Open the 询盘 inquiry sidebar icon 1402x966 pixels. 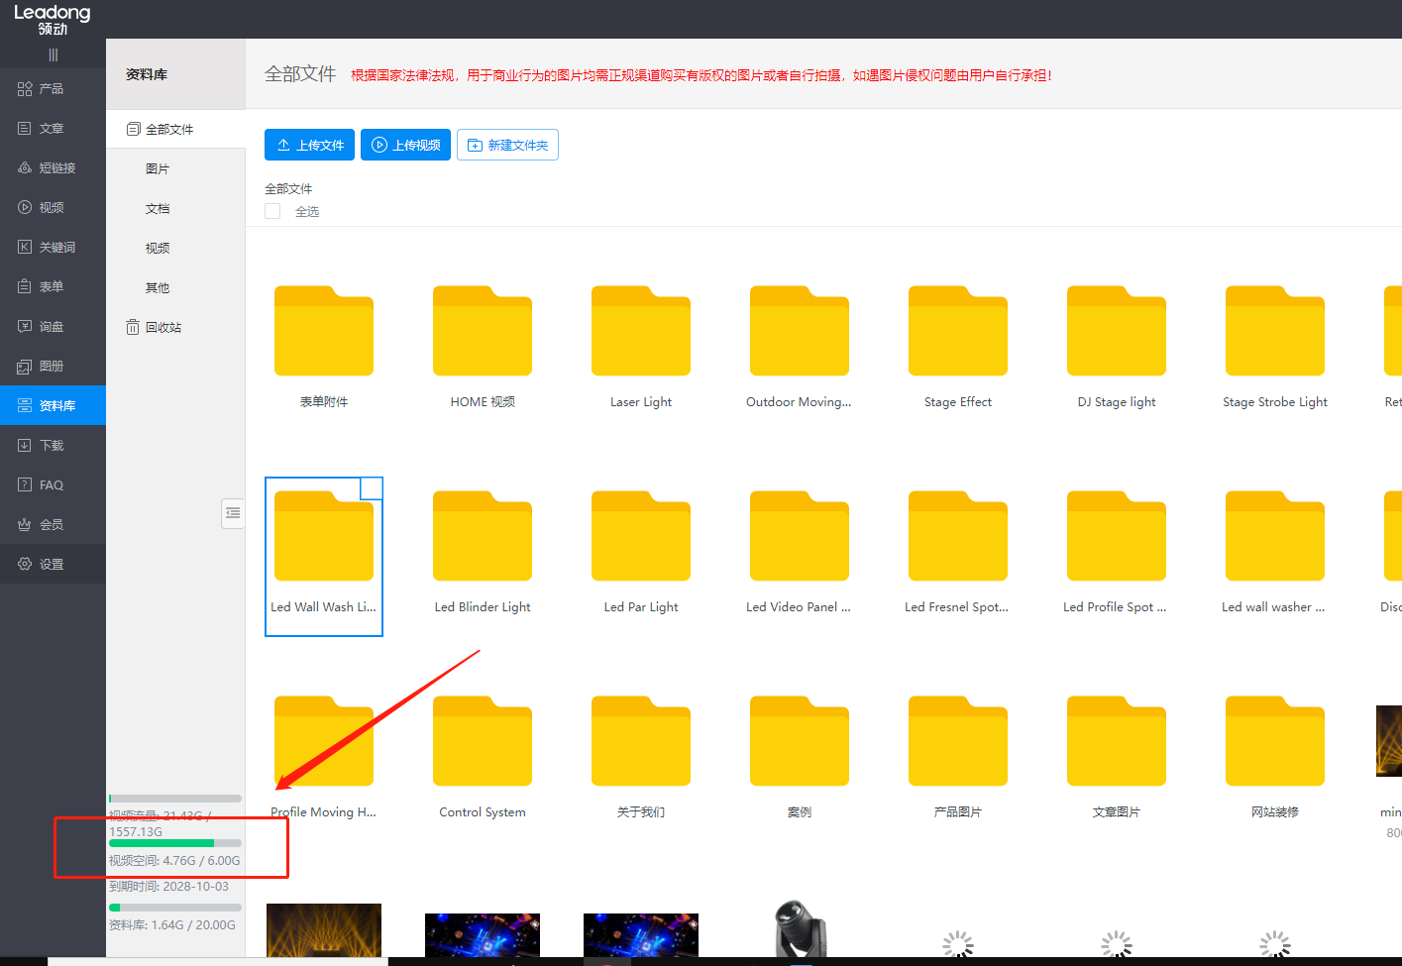tap(25, 327)
